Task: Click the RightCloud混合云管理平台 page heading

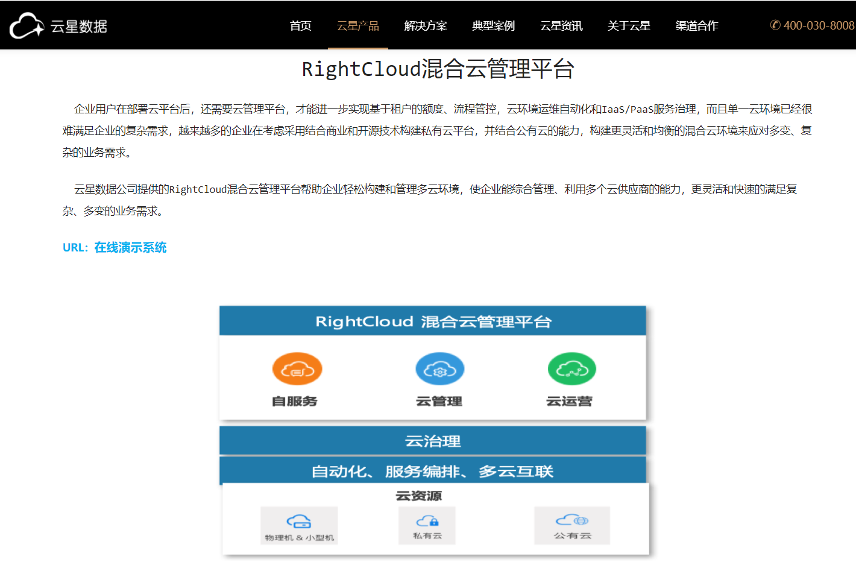Action: 438,69
